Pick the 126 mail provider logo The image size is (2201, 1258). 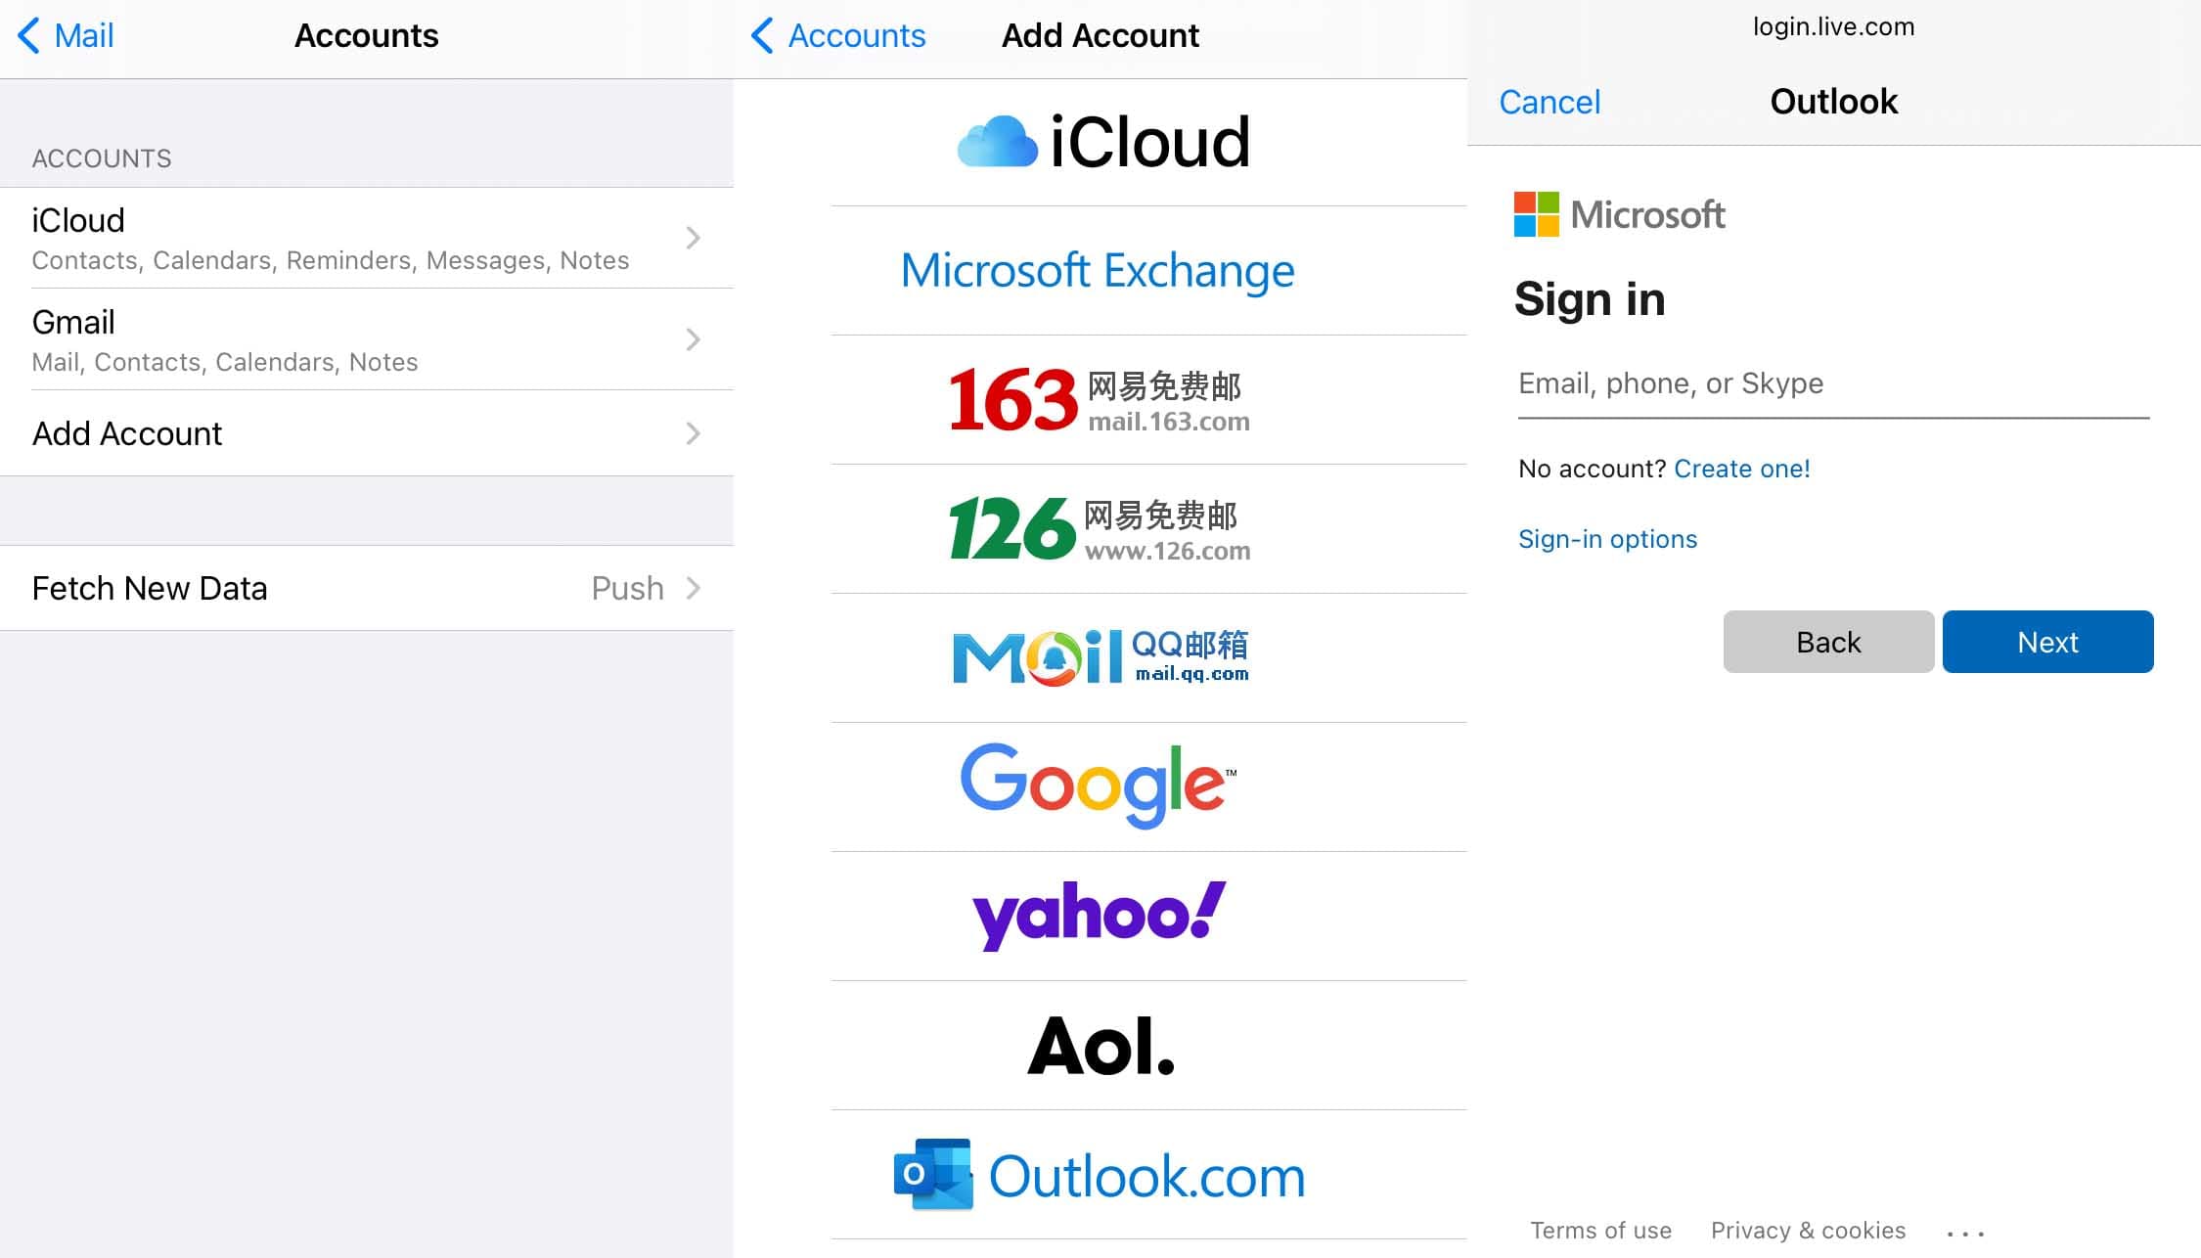[x=1100, y=529]
